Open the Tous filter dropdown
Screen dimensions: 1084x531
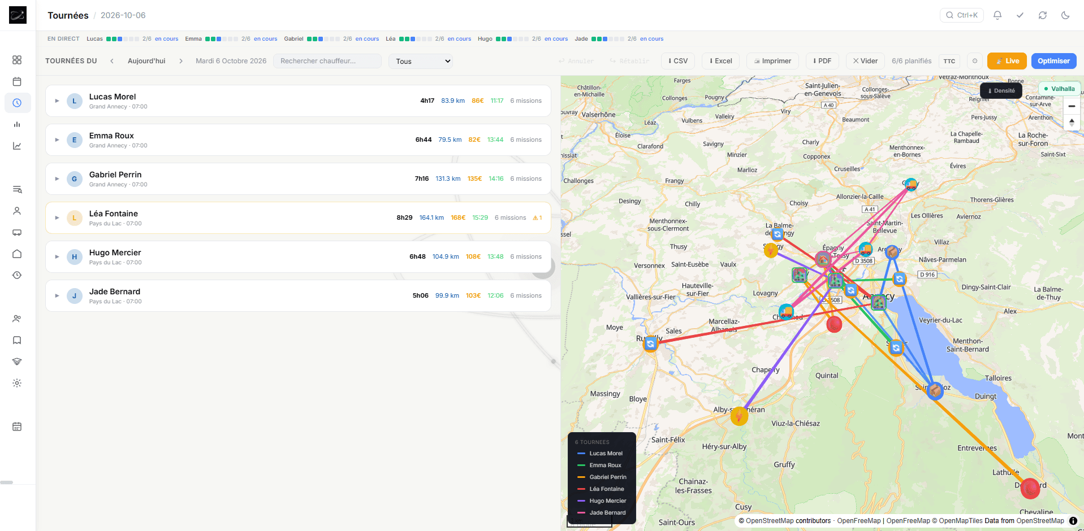(x=421, y=61)
